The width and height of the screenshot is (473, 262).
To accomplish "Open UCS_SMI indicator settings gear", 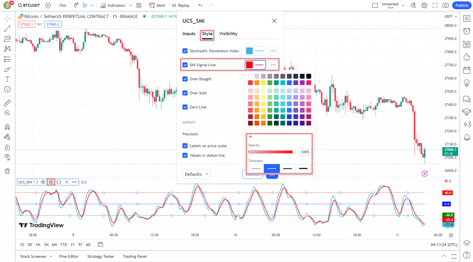I will coord(51,182).
